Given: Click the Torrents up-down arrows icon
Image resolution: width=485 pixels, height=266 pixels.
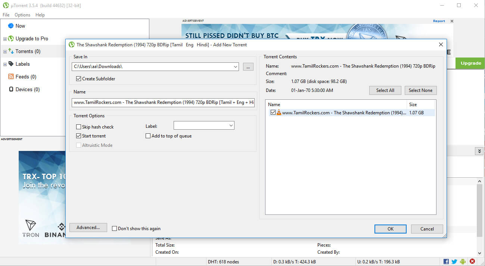Looking at the screenshot, I should coord(11,51).
